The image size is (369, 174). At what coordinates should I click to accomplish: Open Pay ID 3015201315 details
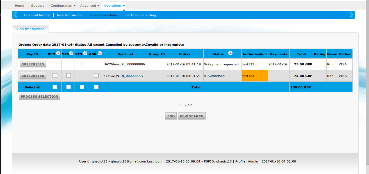tap(33, 64)
